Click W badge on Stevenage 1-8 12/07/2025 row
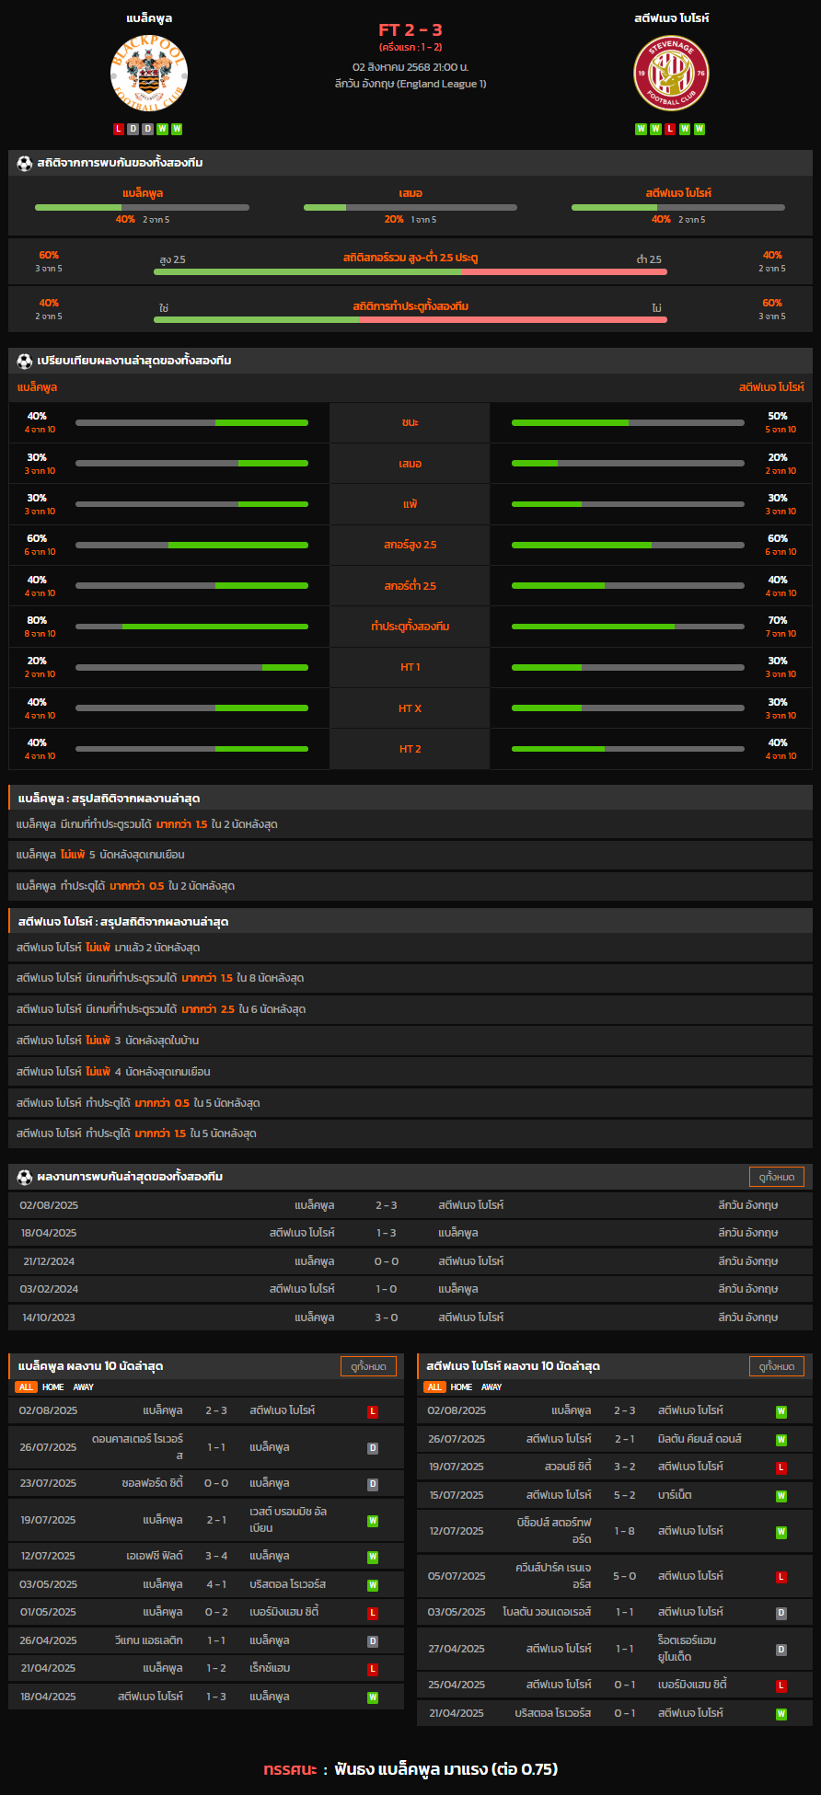The height and width of the screenshot is (1795, 821). 781,1532
